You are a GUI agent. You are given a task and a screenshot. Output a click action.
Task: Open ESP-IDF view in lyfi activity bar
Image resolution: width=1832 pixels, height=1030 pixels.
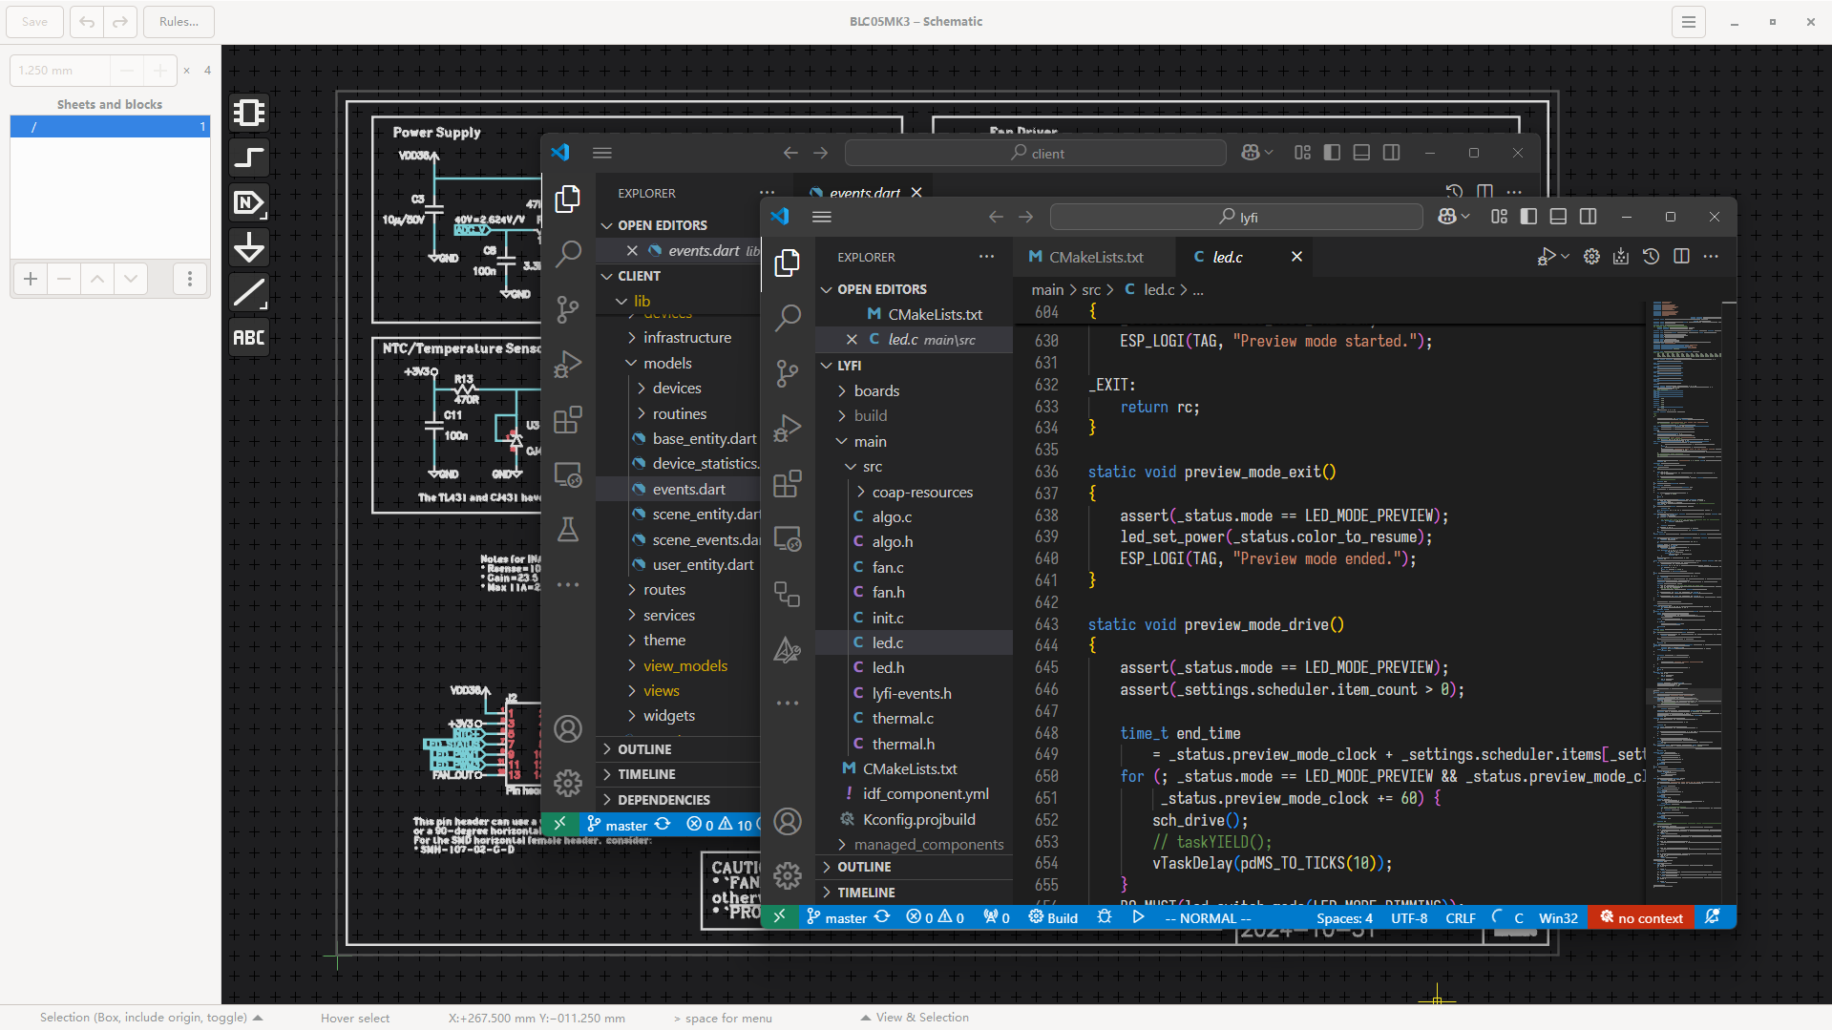pos(788,649)
